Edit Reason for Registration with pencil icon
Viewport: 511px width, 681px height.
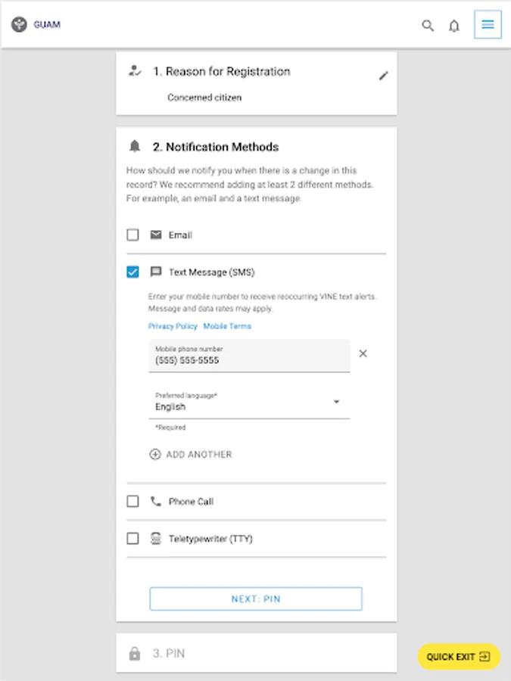point(384,76)
